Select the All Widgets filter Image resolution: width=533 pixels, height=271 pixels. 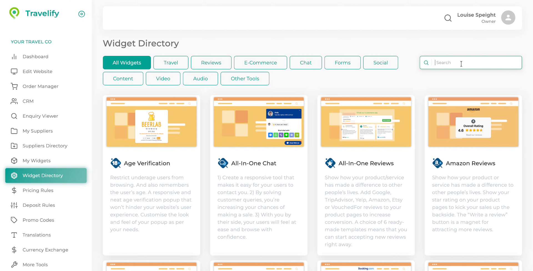pyautogui.click(x=127, y=63)
